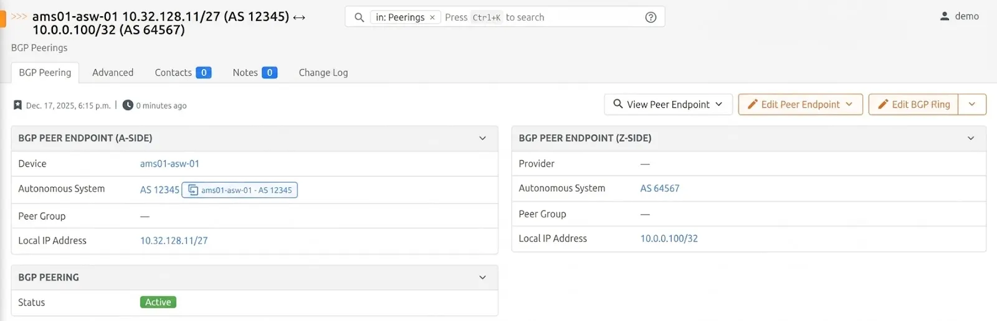Open search help question mark icon
The width and height of the screenshot is (997, 321).
[x=651, y=17]
